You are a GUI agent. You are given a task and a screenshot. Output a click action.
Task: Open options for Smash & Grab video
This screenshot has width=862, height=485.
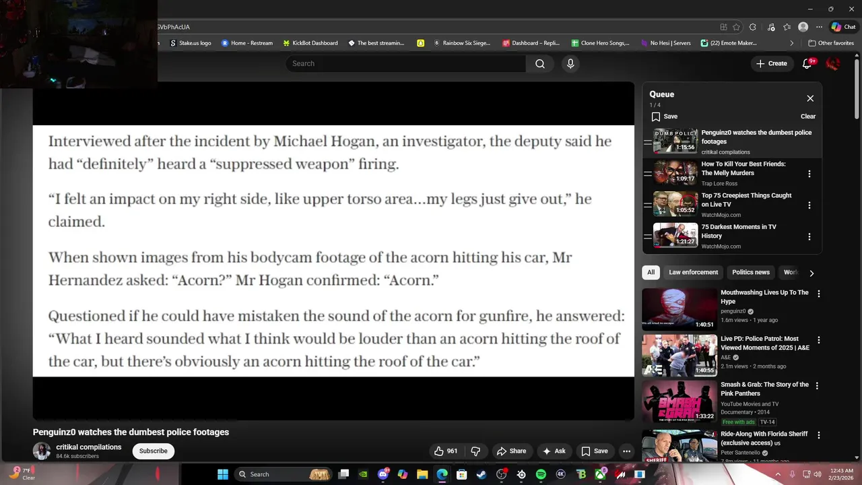click(818, 386)
